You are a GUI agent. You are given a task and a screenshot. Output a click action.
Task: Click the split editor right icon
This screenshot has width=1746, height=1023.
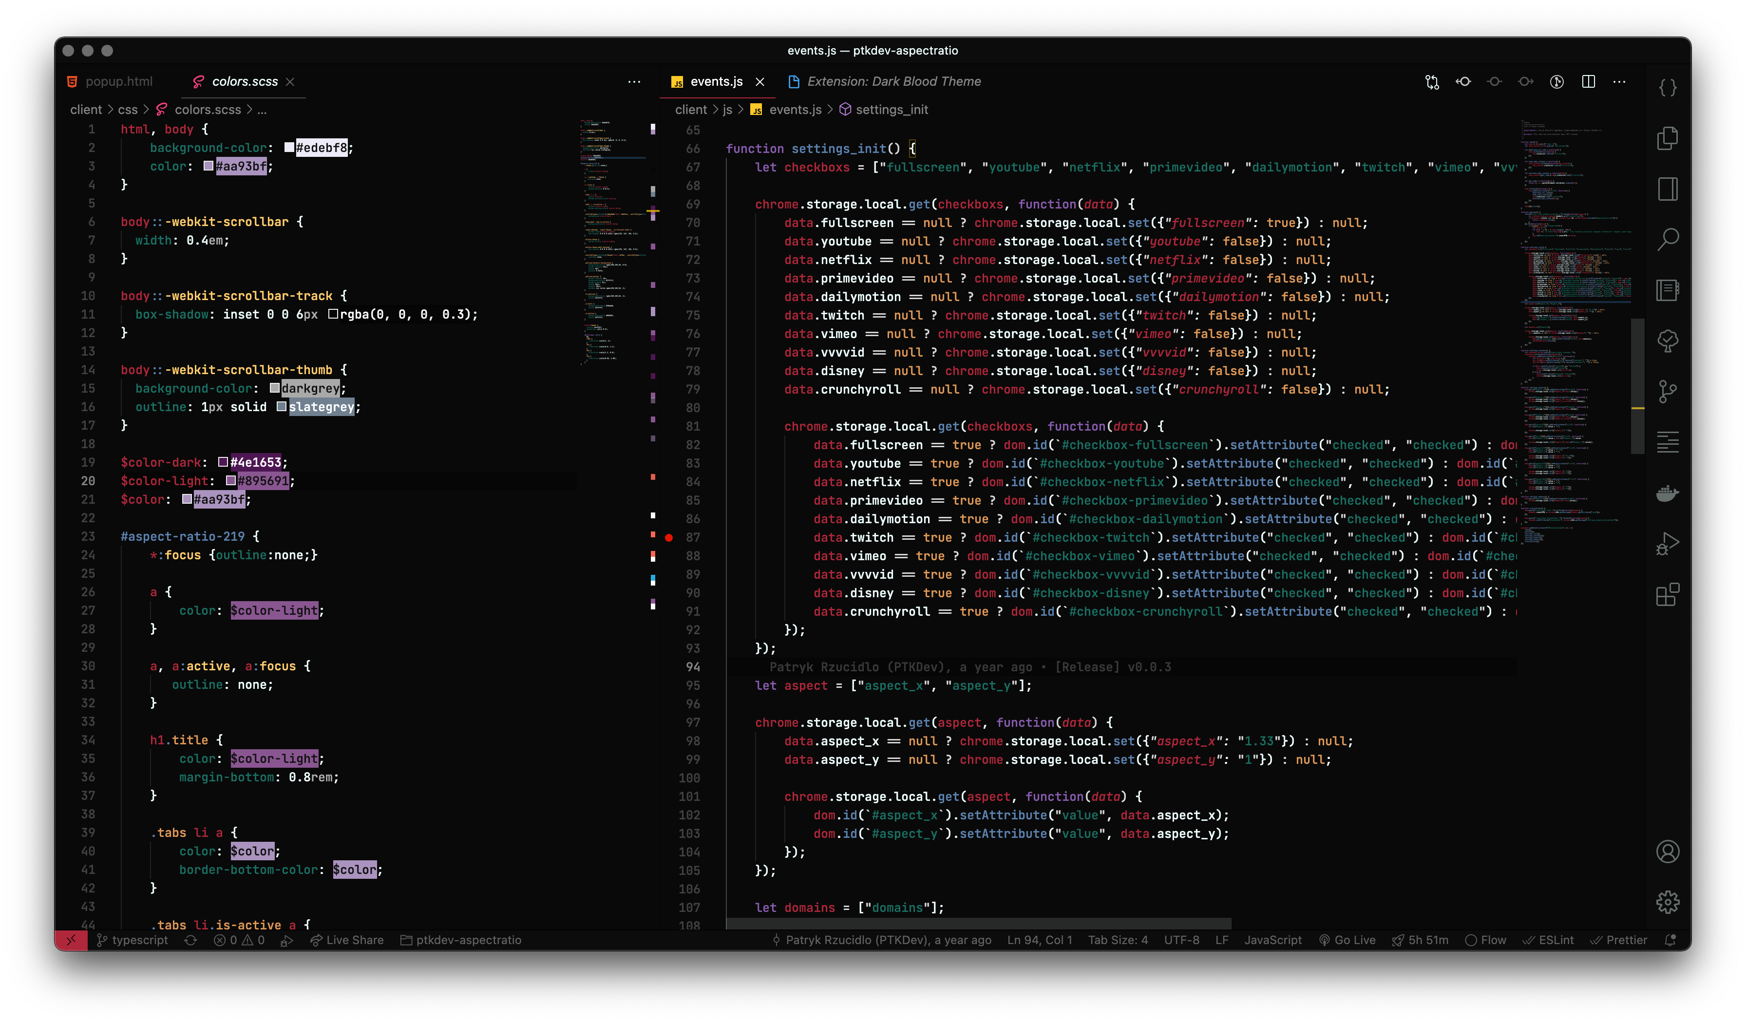[x=1589, y=82]
